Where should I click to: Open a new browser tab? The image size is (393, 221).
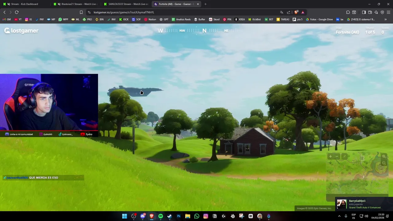(205, 4)
